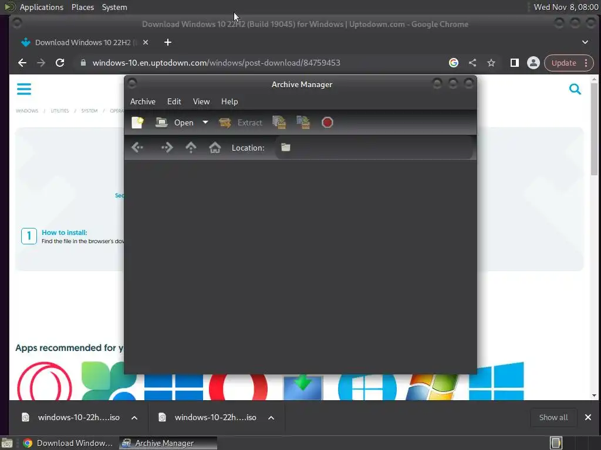Screen dimensions: 601x450
Task: Click the clock Wed Nov 8 08:00
Action: 566,7
